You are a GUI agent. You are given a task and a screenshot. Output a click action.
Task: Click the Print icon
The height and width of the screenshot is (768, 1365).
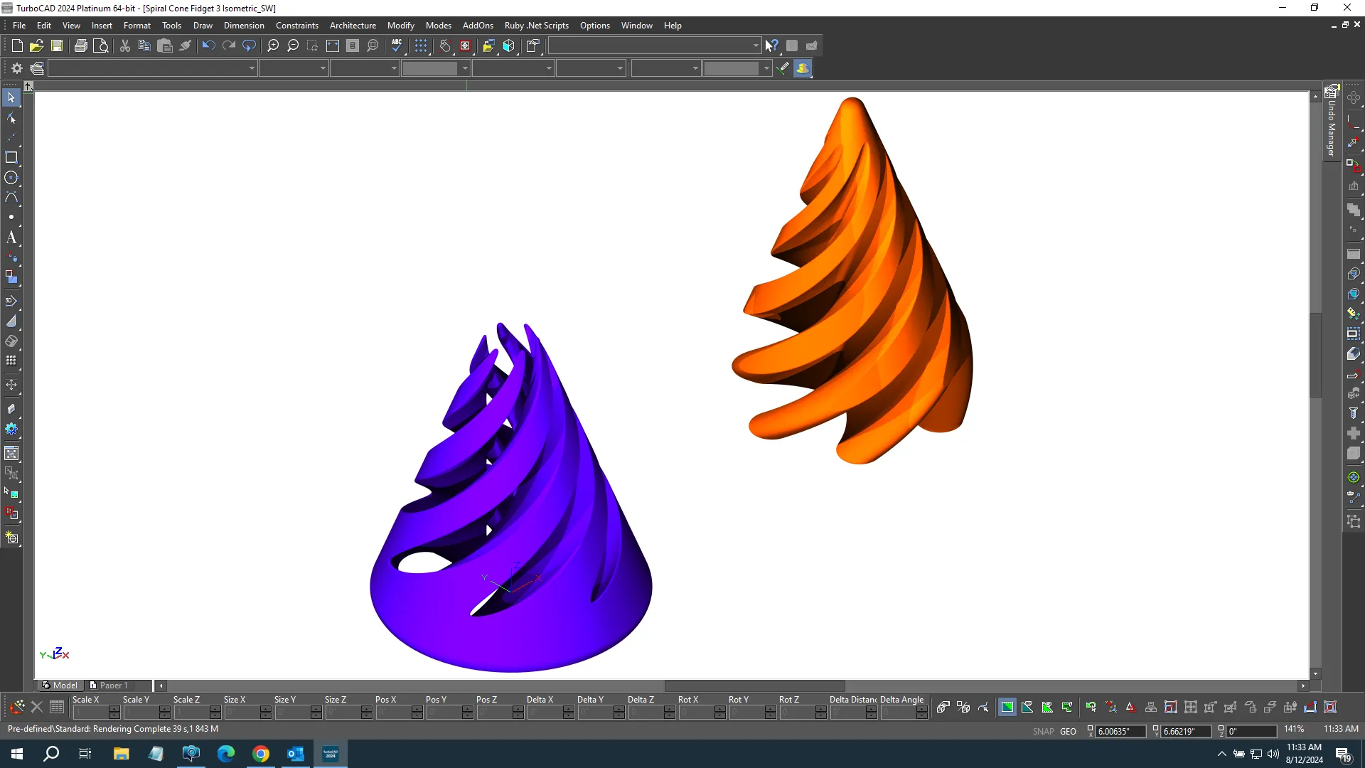tap(80, 46)
